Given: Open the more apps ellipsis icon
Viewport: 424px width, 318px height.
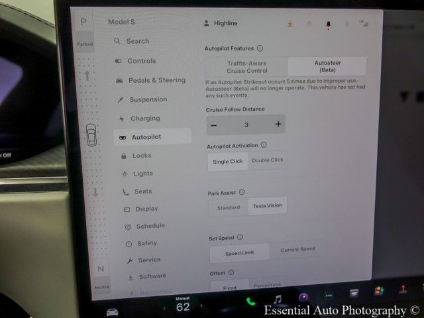Looking at the screenshot, I should (x=328, y=295).
